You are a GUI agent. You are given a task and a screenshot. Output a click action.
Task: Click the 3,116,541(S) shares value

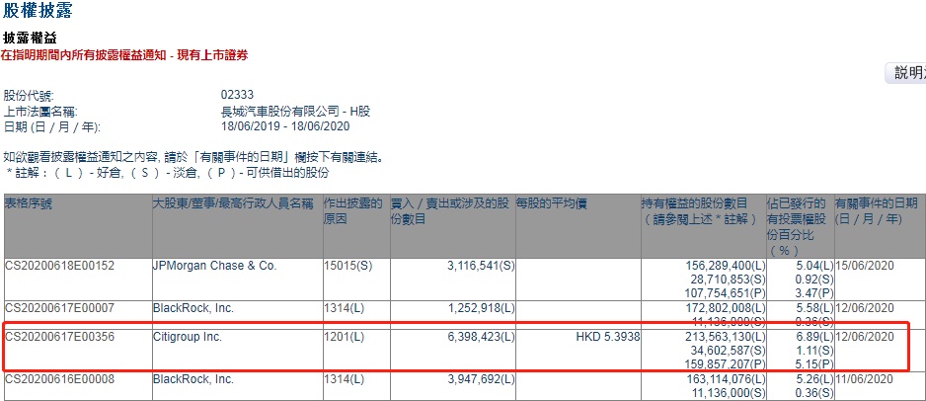click(x=479, y=266)
